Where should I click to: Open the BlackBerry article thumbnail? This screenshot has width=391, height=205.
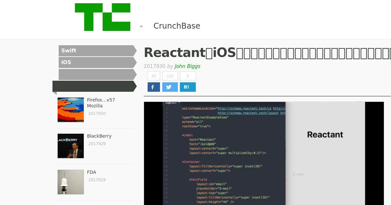coord(71,146)
